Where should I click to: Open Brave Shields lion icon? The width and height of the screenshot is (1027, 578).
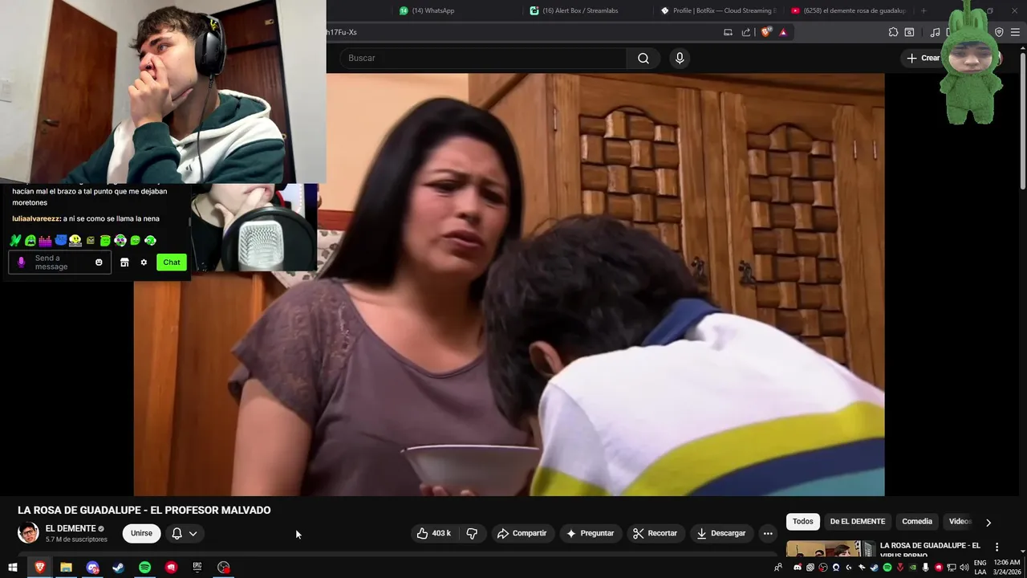(x=766, y=32)
